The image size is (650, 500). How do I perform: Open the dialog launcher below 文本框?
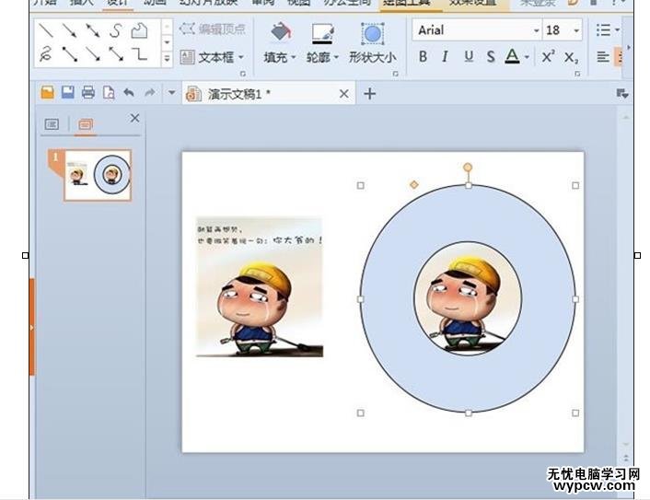[243, 74]
